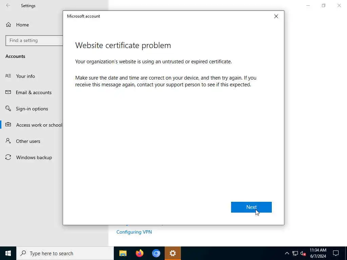Open Email & accounts page
This screenshot has height=260, width=347.
[x=34, y=93]
